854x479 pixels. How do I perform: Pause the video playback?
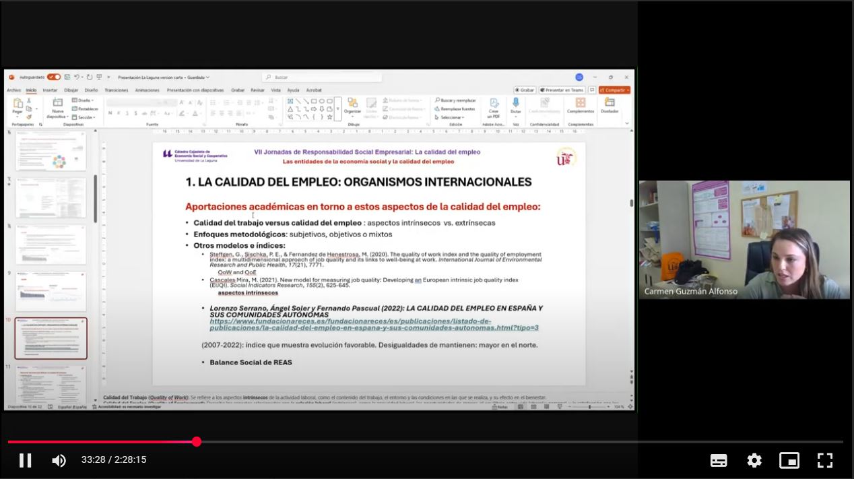[26, 460]
